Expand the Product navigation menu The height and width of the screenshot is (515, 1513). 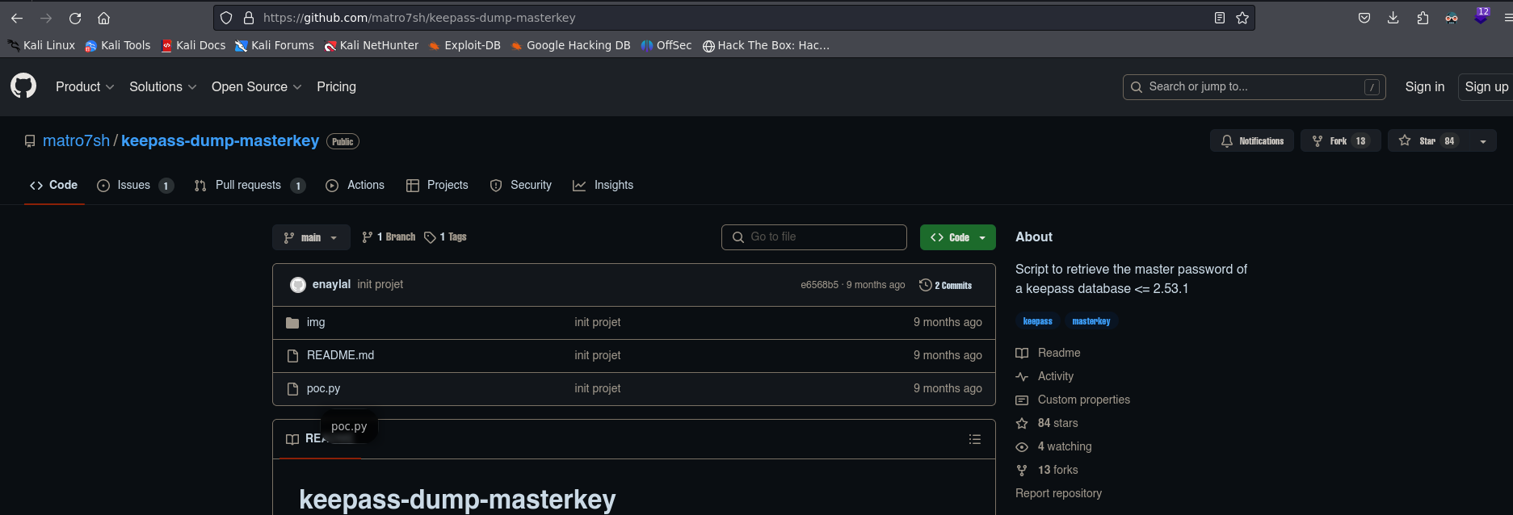85,86
